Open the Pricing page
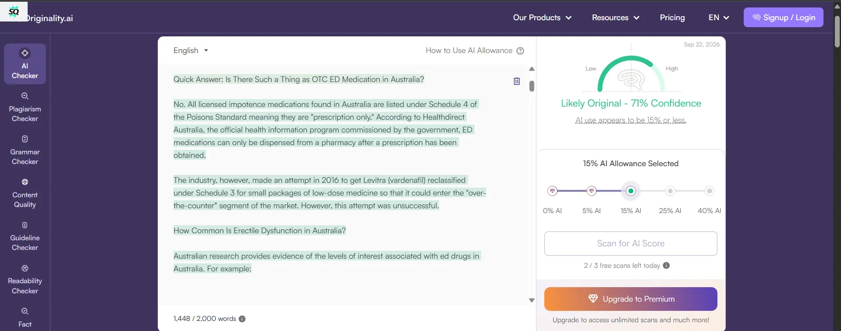 [x=672, y=18]
